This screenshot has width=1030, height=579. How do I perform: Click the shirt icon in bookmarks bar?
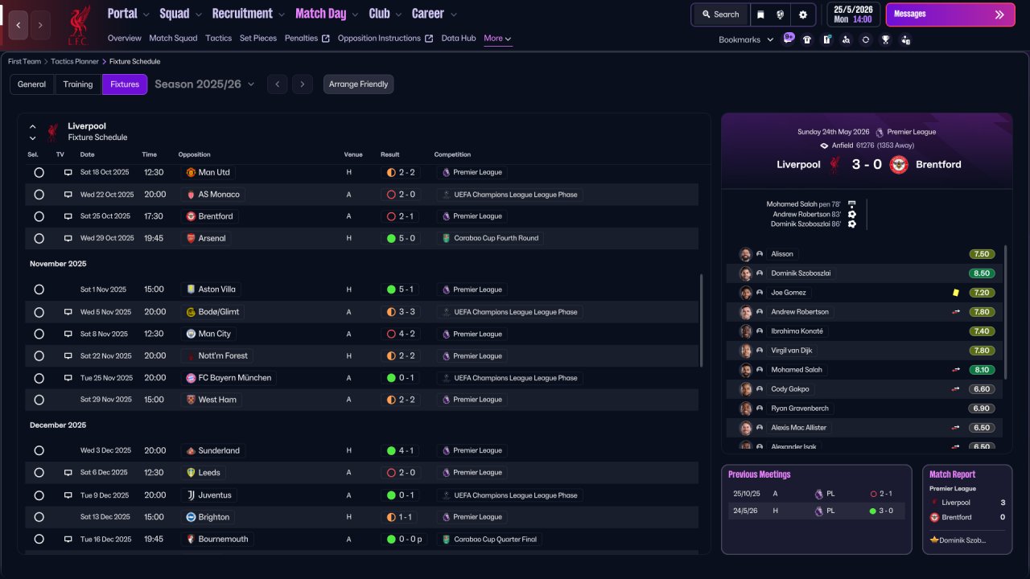point(807,39)
